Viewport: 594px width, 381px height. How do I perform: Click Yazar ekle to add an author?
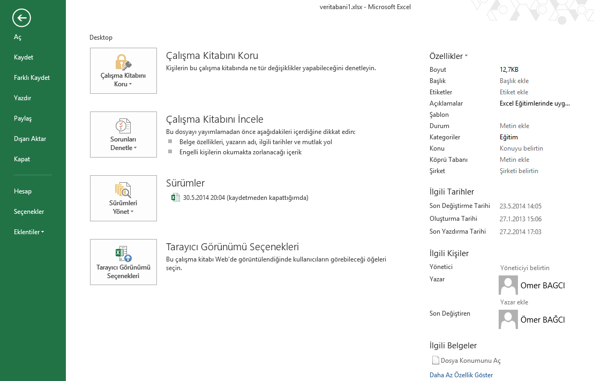514,302
